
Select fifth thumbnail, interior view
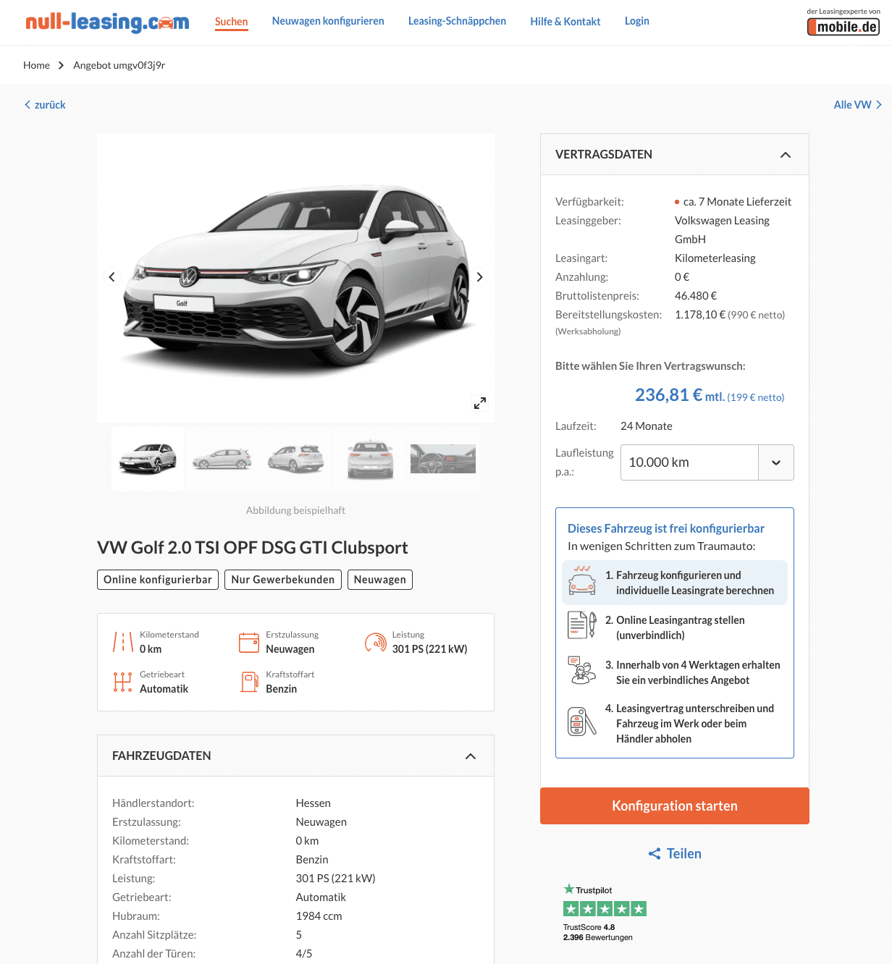click(443, 459)
